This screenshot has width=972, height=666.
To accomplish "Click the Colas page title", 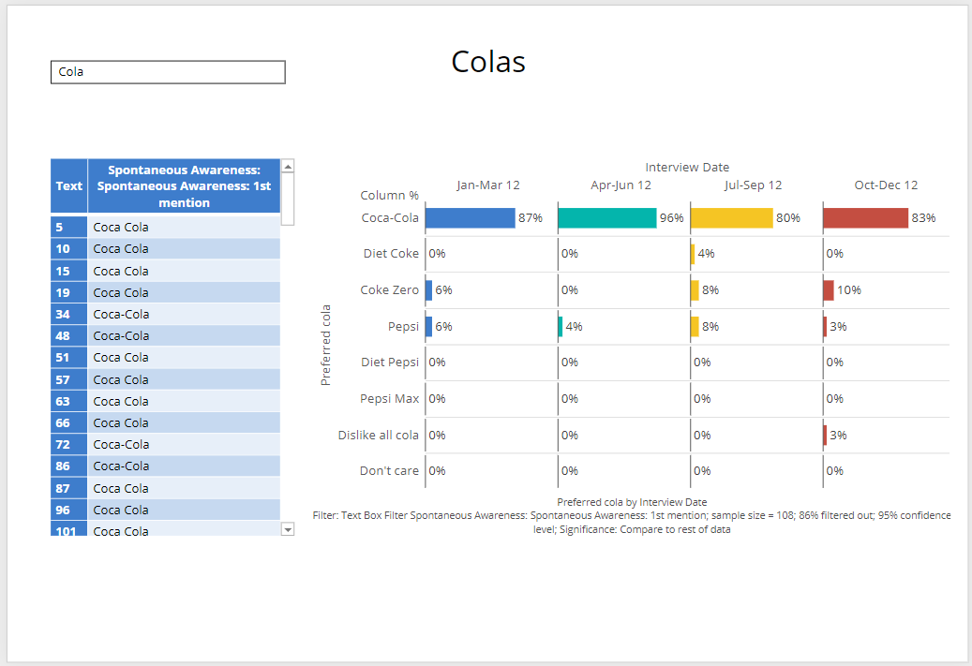I will [x=487, y=62].
